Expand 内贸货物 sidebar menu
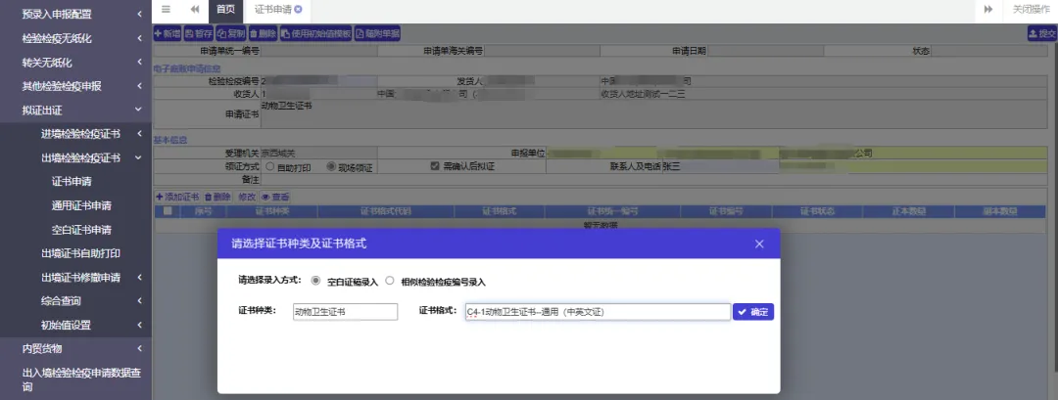Image resolution: width=1058 pixels, height=400 pixels. coord(75,348)
